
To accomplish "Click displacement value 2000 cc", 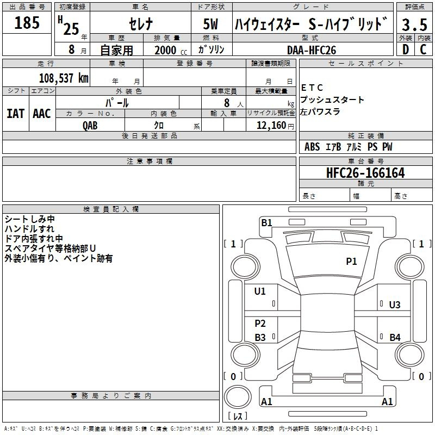I will tap(171, 50).
